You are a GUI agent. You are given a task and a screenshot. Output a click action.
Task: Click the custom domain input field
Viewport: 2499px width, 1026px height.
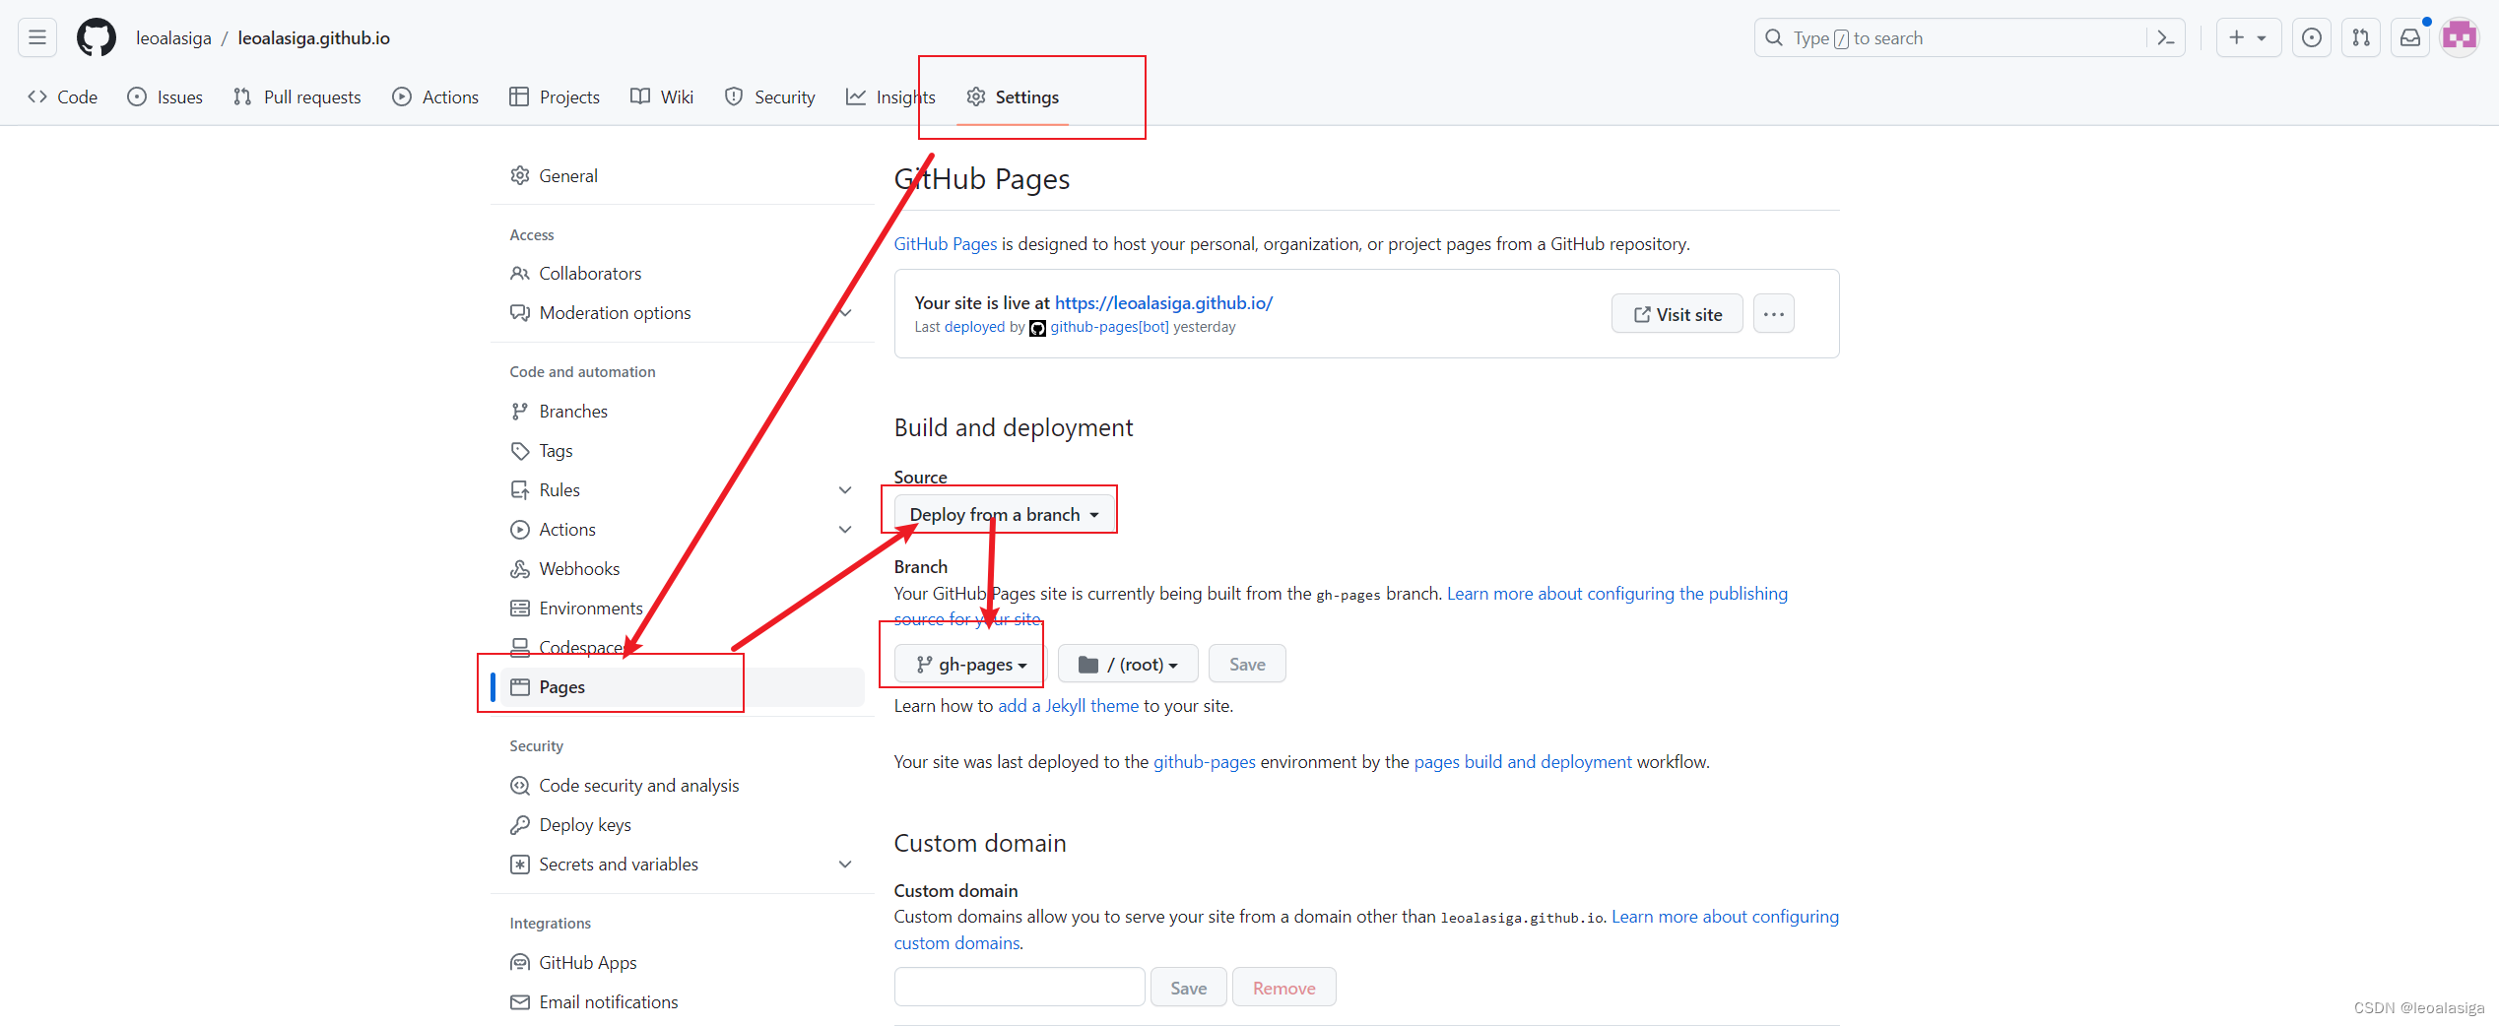1019,986
